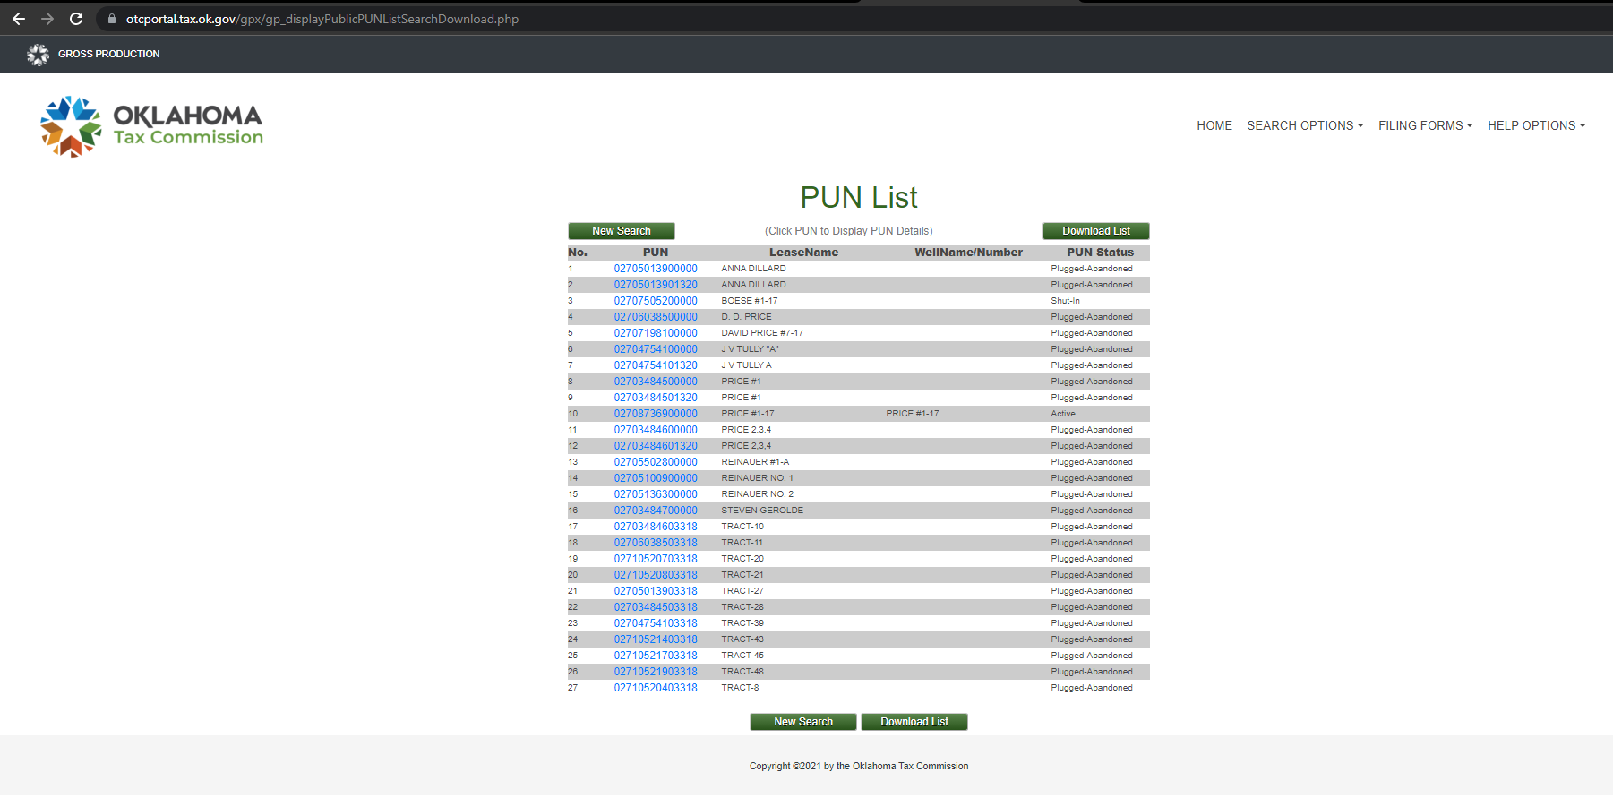The image size is (1613, 798).
Task: Click the top New Search button
Action: pos(622,231)
